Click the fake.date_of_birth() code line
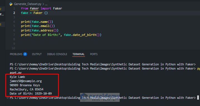This screenshot has height=106, width=200. (x=61, y=35)
